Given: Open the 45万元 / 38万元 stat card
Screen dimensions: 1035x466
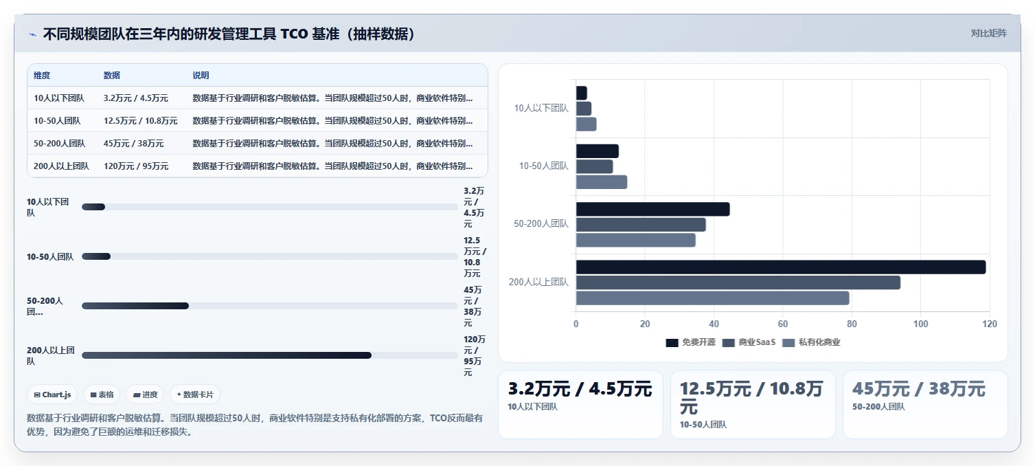Looking at the screenshot, I should pyautogui.click(x=925, y=404).
